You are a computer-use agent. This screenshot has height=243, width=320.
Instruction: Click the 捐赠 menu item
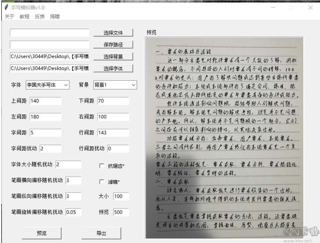click(55, 16)
